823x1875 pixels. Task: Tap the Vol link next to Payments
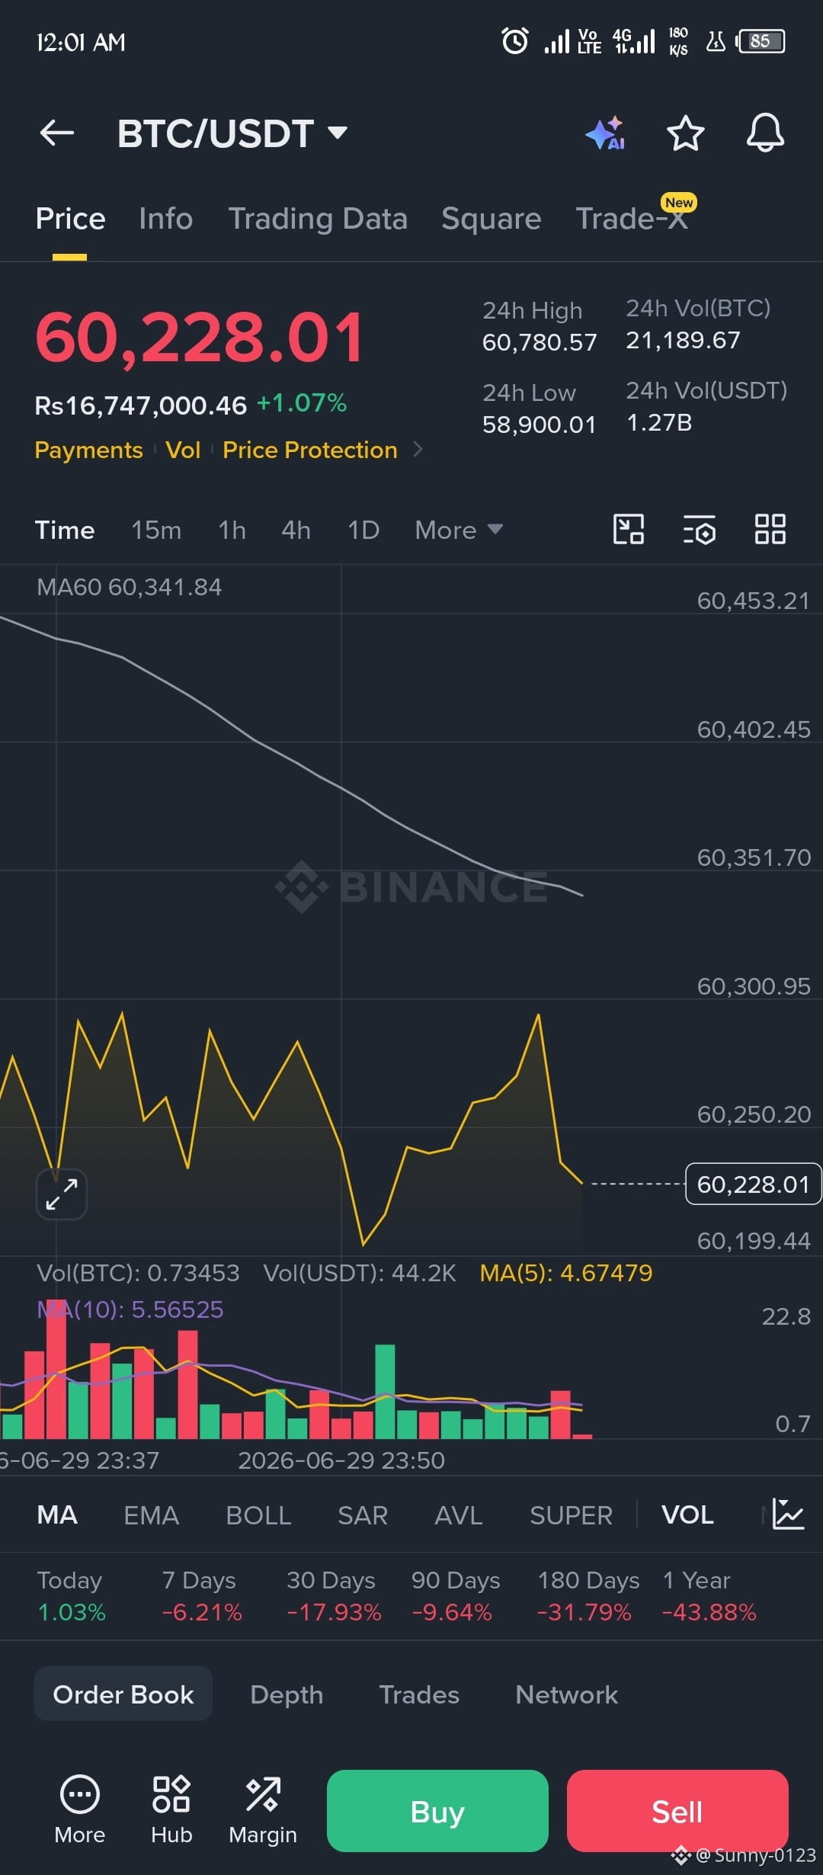point(183,450)
